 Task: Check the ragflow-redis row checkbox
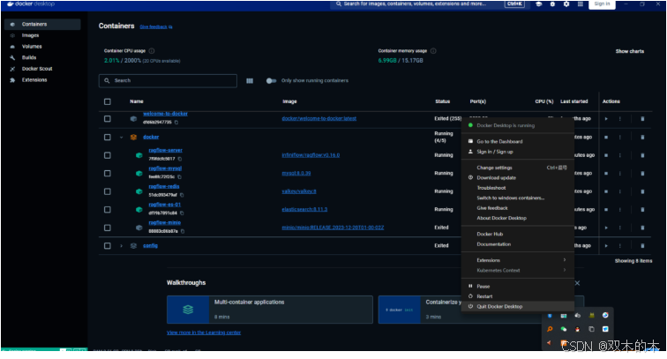(108, 191)
